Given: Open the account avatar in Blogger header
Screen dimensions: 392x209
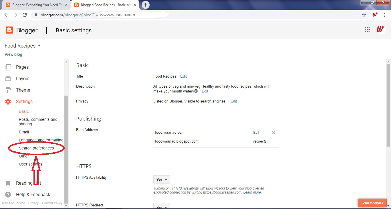Looking at the screenshot, I should click(x=381, y=29).
